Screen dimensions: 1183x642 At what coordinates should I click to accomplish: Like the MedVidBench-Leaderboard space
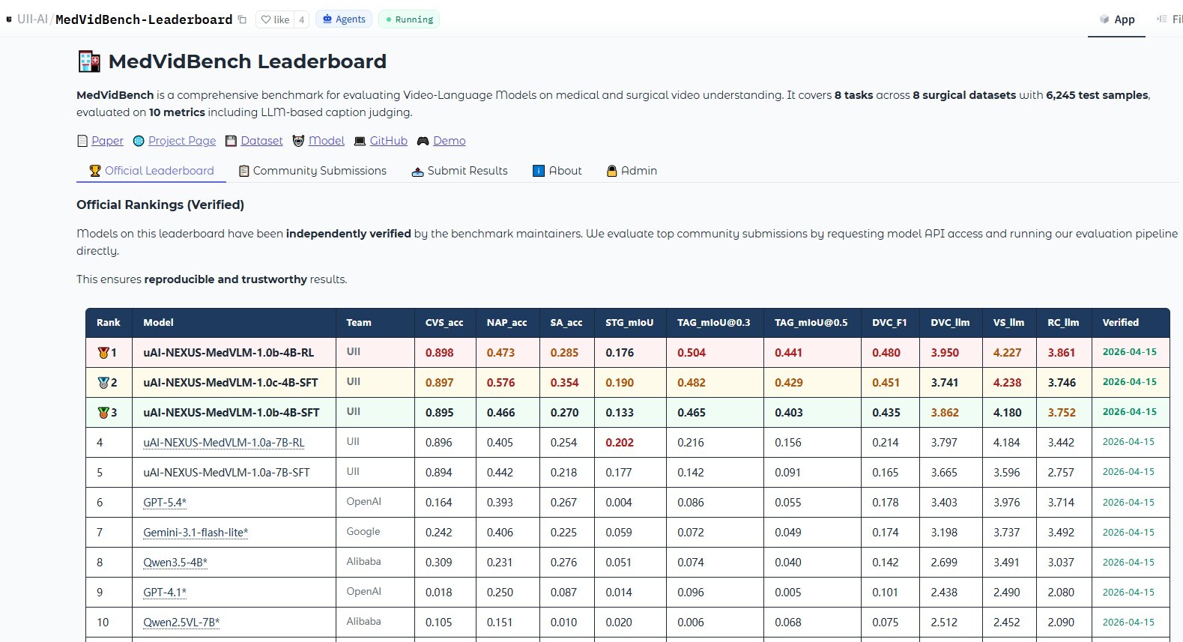pos(275,19)
